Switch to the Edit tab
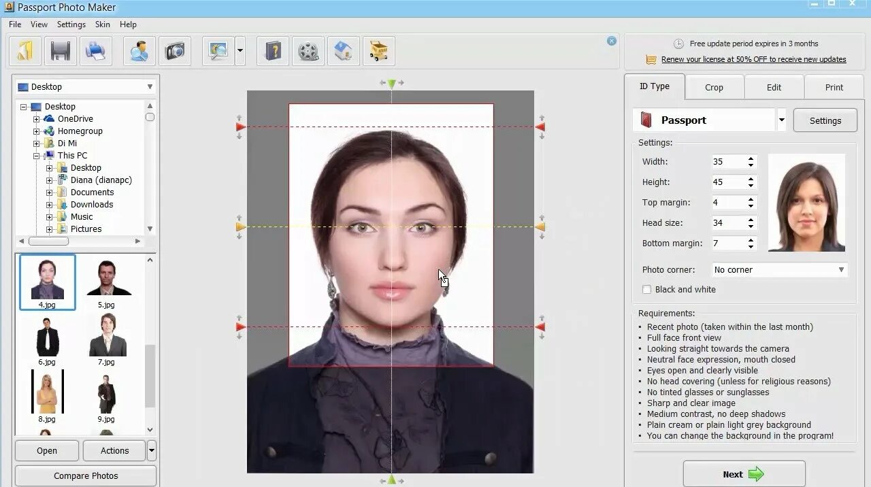Image resolution: width=871 pixels, height=487 pixels. pos(774,87)
